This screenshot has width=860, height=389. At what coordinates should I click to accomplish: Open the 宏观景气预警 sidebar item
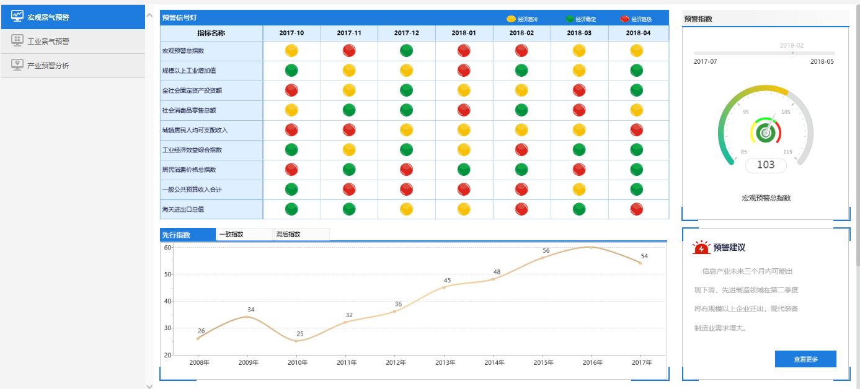point(73,17)
